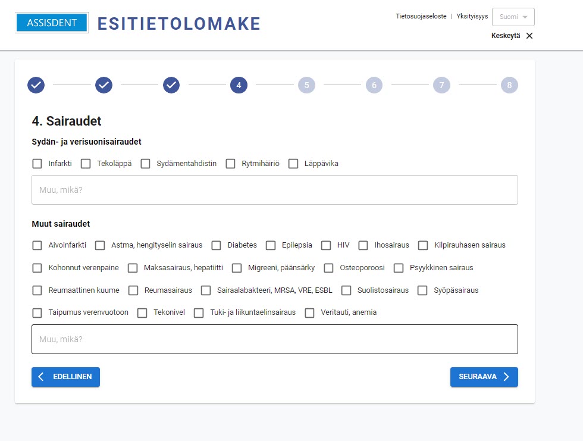Image resolution: width=583 pixels, height=441 pixels.
Task: Open the Tietosuojaseloste link
Action: [x=421, y=16]
